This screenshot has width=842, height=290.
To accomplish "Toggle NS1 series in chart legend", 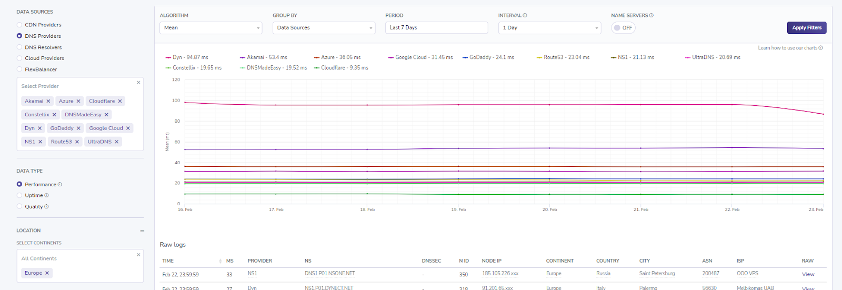I will coord(633,57).
